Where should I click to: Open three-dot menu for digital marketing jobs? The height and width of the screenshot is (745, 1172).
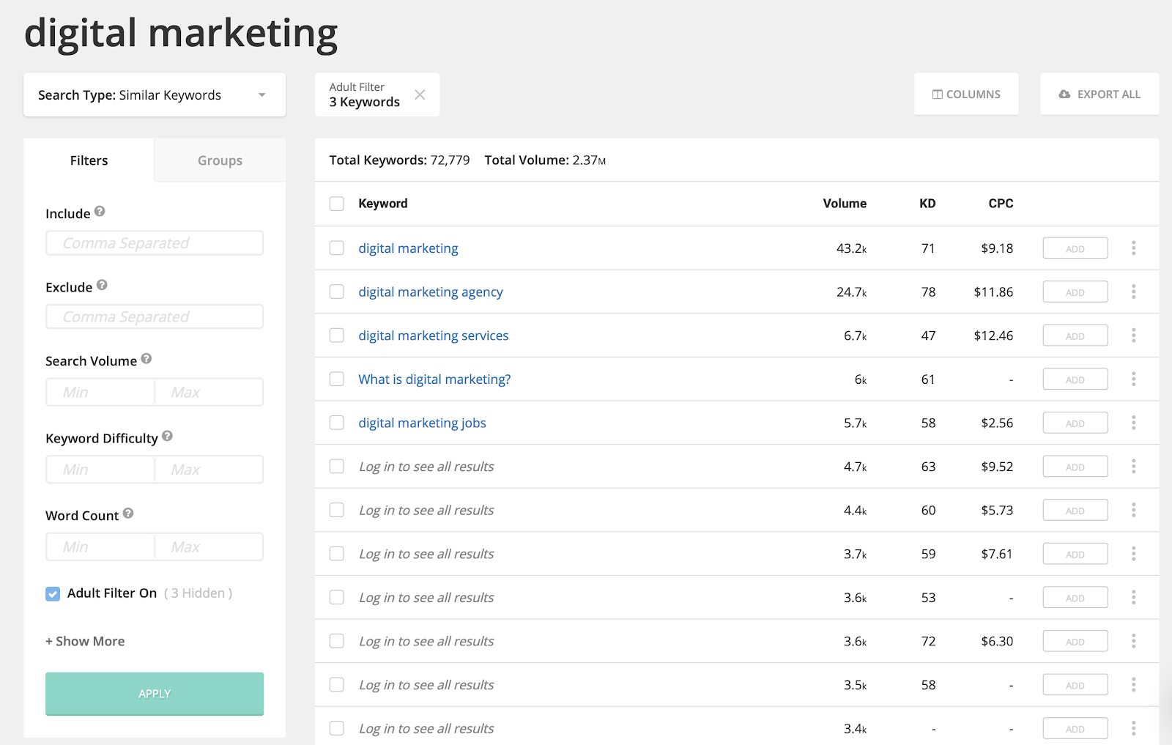click(x=1133, y=423)
